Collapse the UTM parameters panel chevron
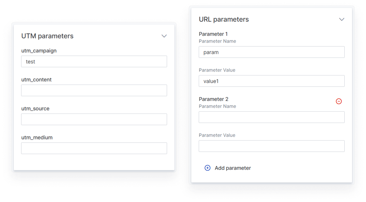This screenshot has height=202, width=366. pos(164,36)
